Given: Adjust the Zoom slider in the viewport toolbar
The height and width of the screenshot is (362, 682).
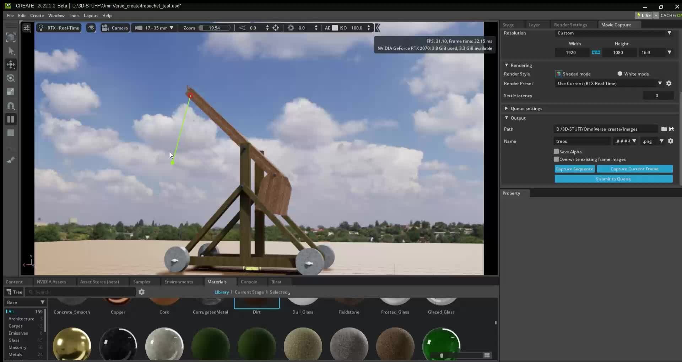Looking at the screenshot, I should coord(214,28).
